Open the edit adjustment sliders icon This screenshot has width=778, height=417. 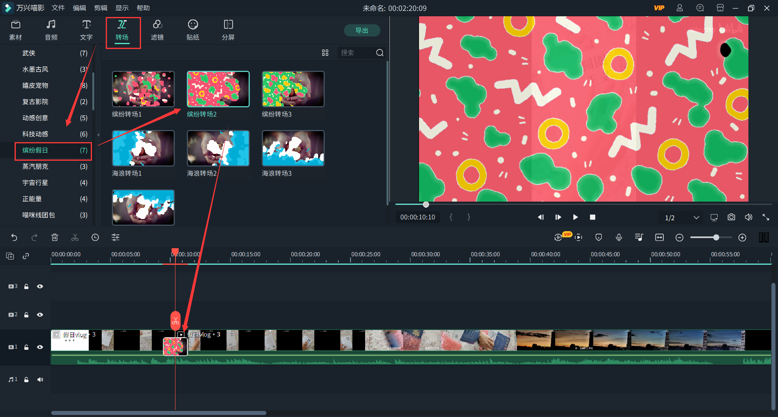pos(115,238)
